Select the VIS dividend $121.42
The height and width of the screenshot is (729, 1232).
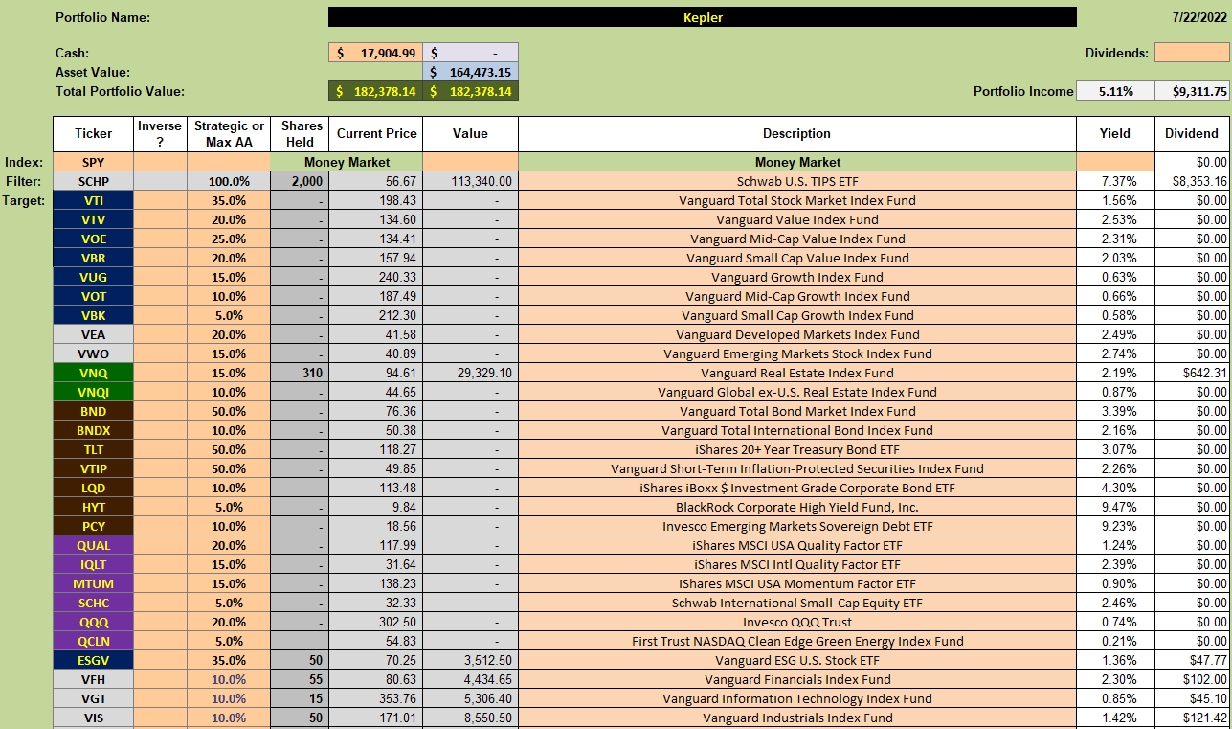(x=1192, y=718)
